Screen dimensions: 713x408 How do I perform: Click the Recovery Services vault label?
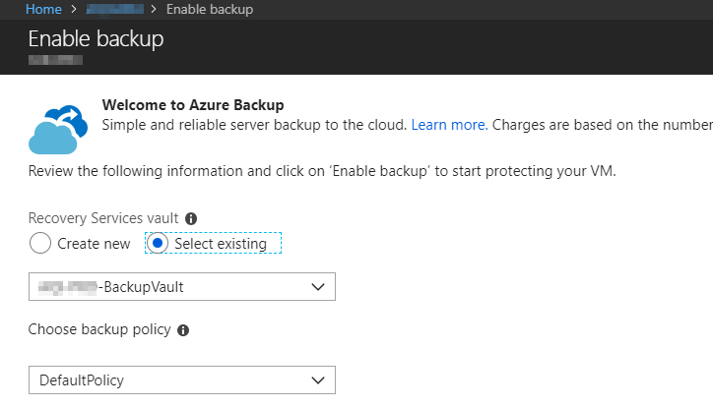tap(103, 218)
